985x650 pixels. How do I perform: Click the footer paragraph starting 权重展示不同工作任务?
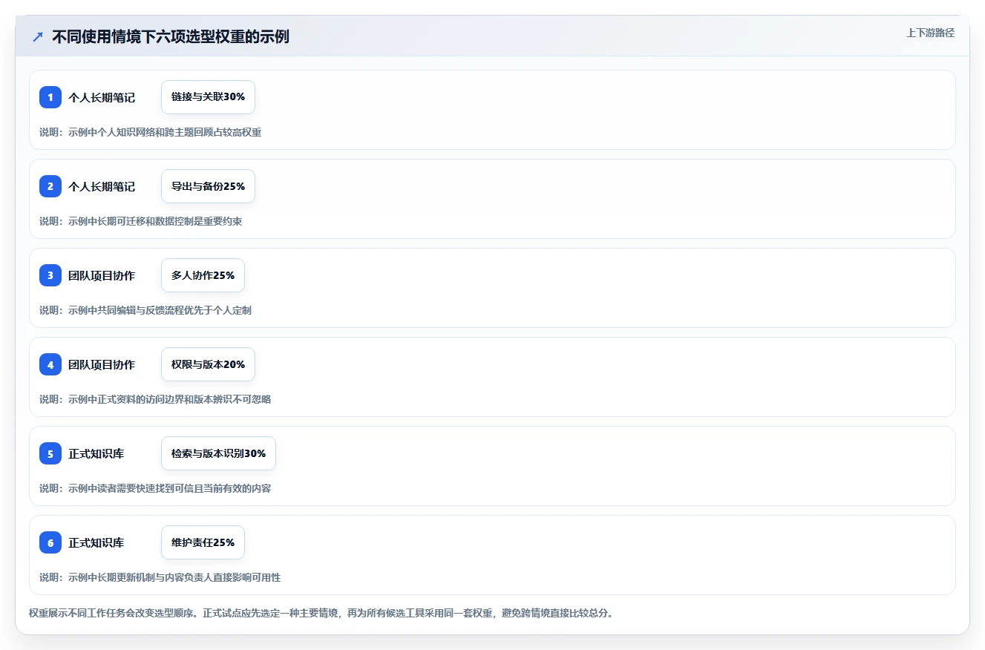click(x=321, y=613)
